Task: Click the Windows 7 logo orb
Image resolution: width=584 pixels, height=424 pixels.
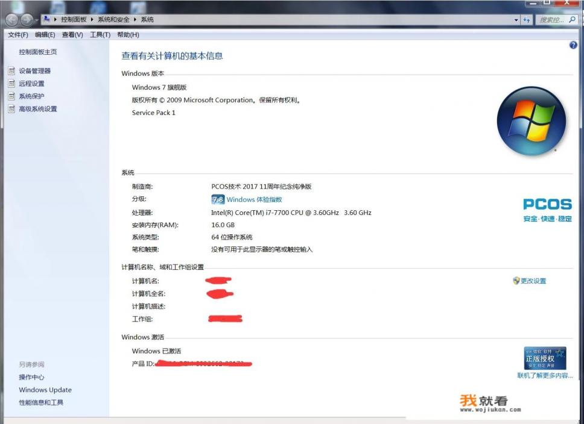Action: 532,121
